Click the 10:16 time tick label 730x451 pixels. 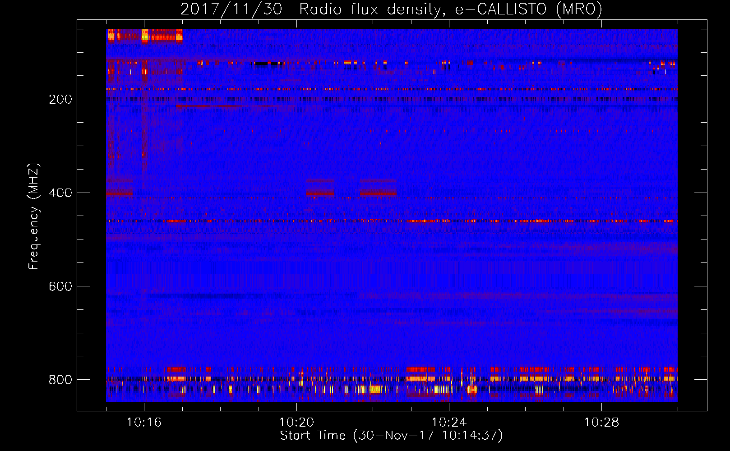[144, 423]
